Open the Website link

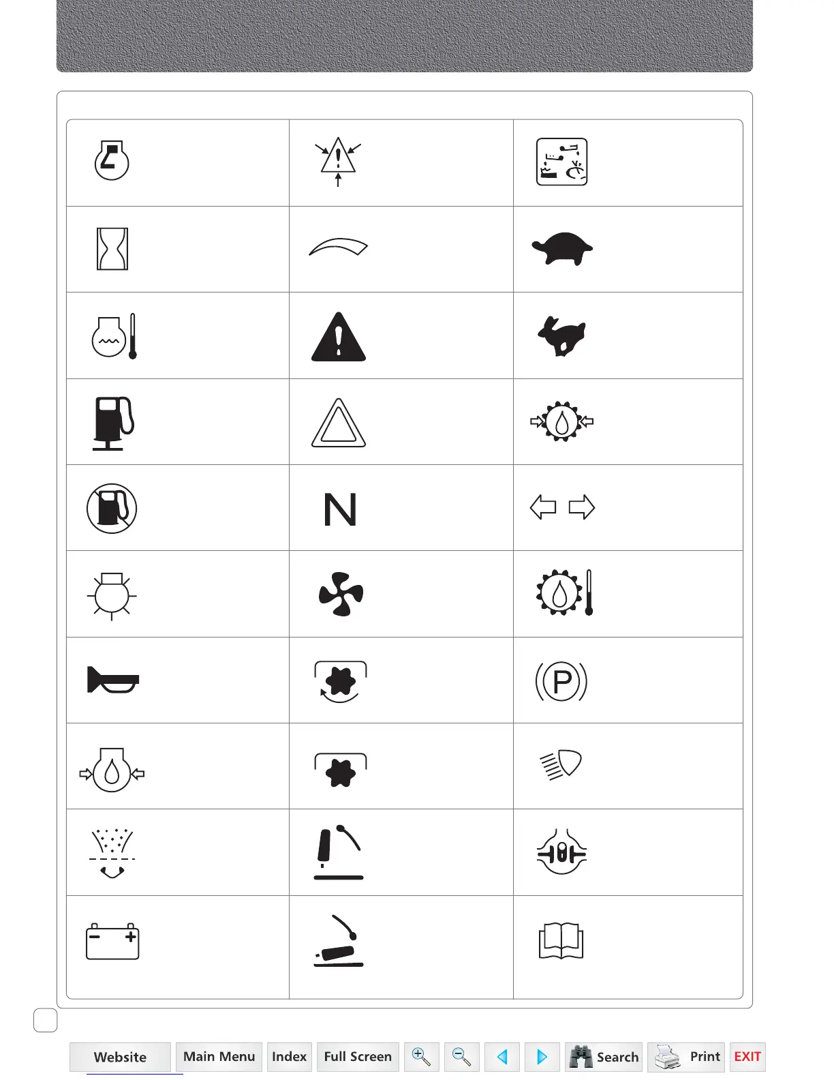coord(120,1057)
